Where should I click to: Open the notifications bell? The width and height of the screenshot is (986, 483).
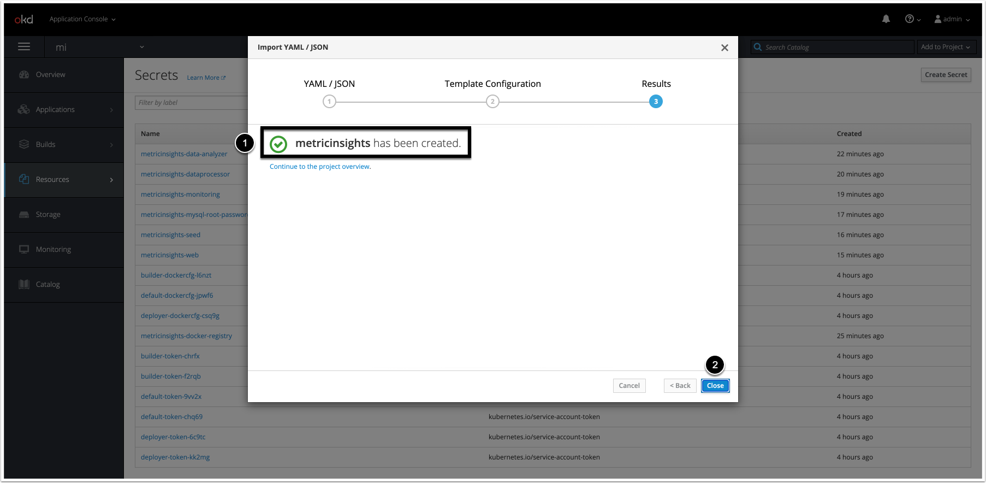click(886, 19)
